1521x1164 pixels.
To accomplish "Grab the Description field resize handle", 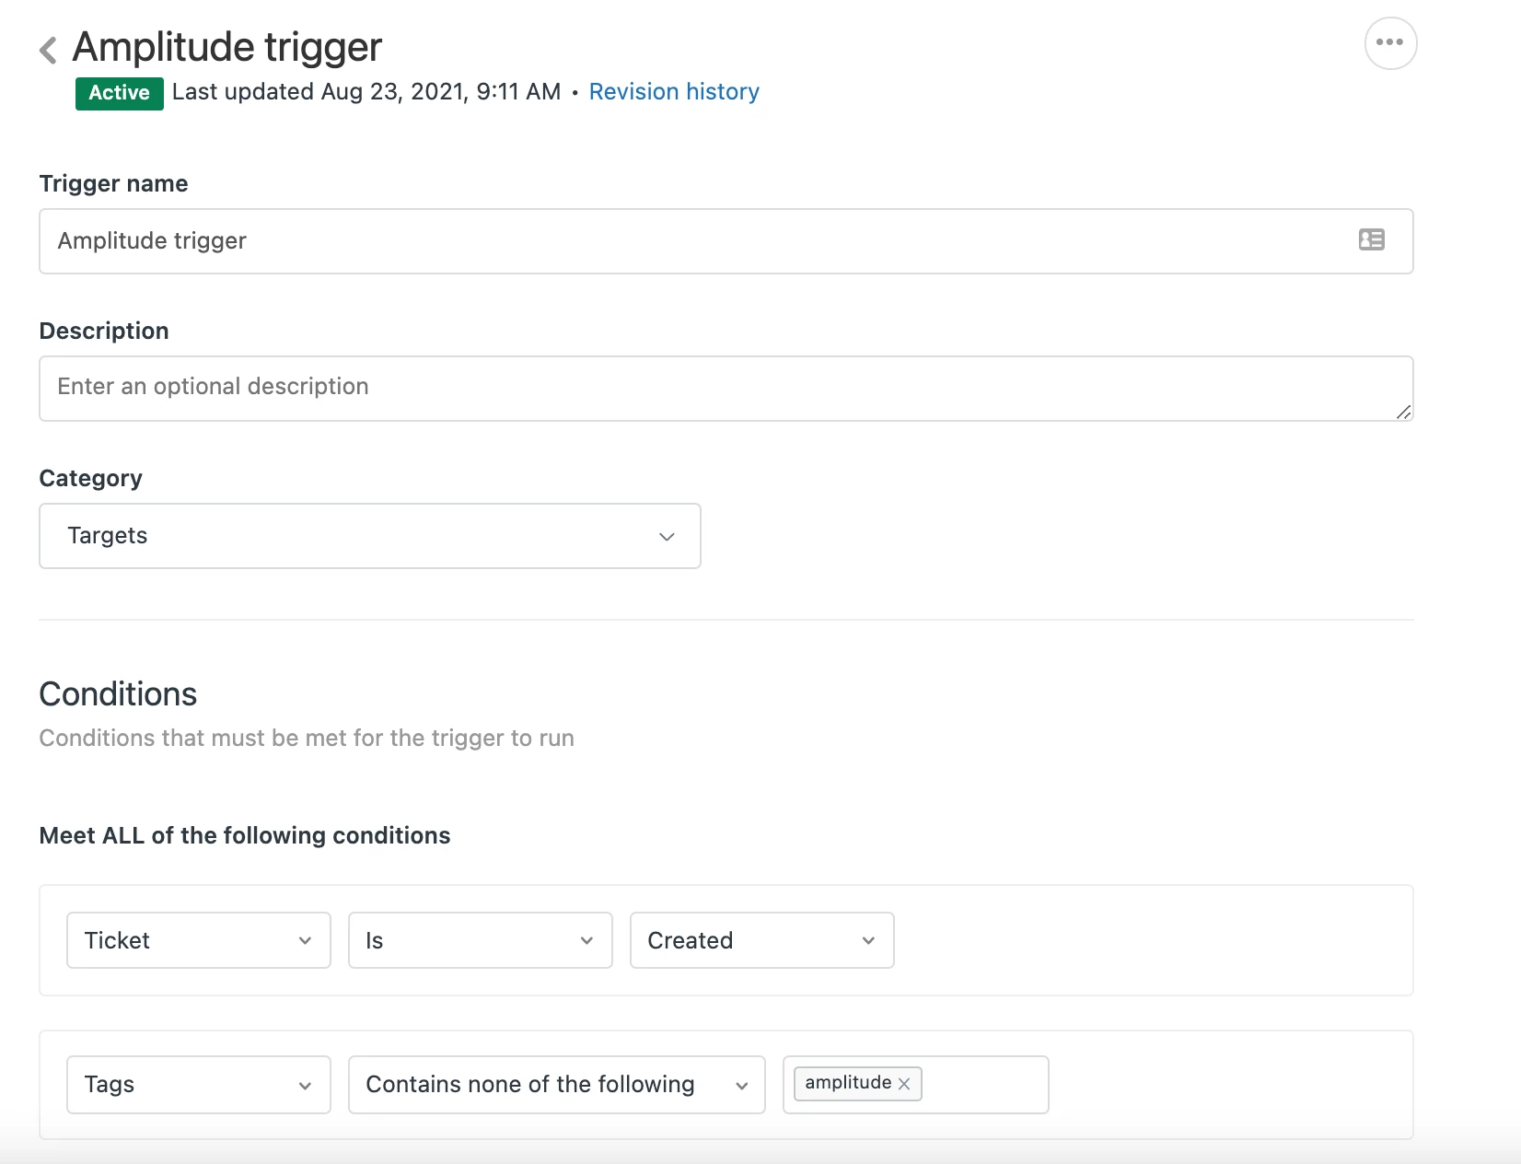I will point(1403,412).
